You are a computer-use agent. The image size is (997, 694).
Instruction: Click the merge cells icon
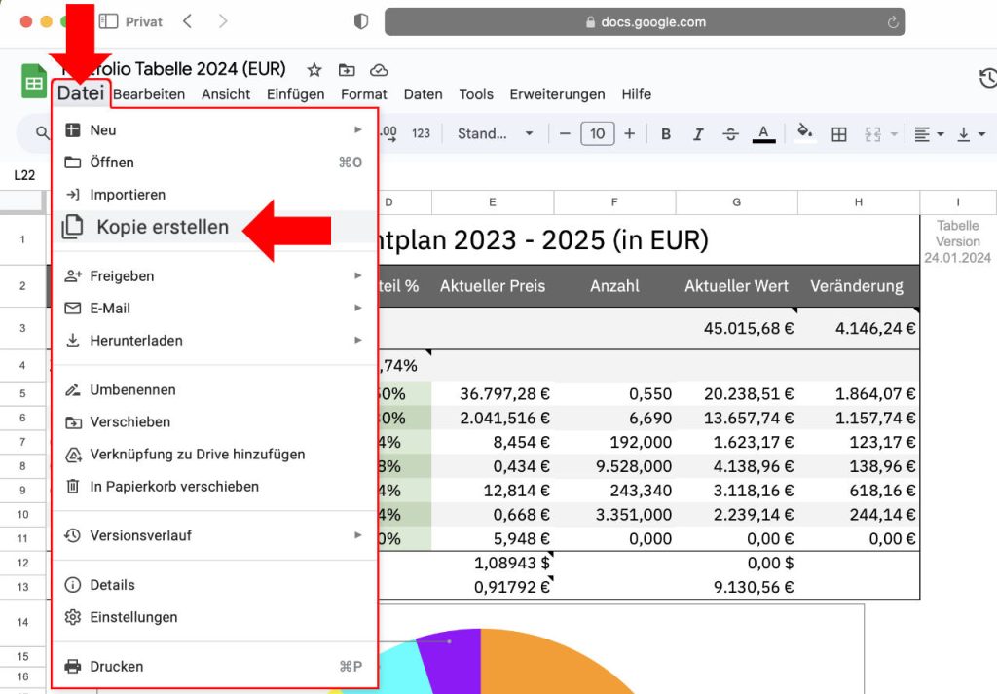click(x=873, y=134)
